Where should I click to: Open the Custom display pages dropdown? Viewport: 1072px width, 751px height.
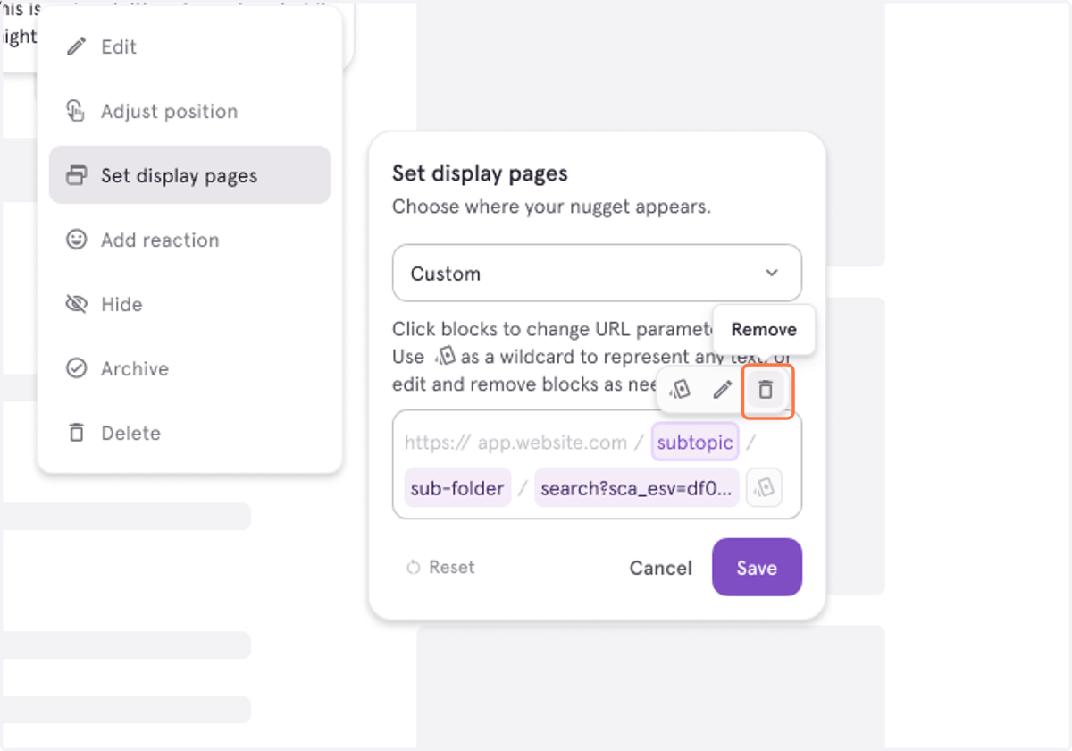(x=597, y=273)
